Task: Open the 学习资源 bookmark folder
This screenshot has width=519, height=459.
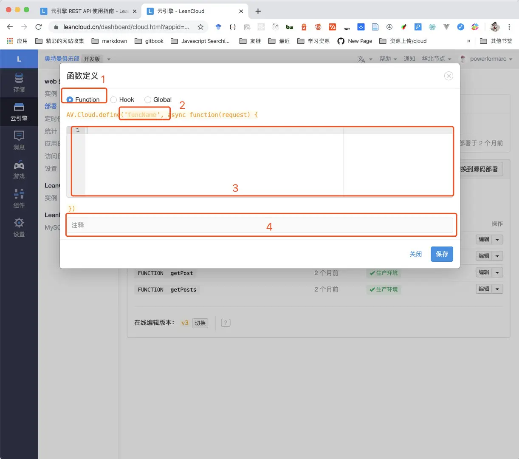Action: click(x=313, y=41)
